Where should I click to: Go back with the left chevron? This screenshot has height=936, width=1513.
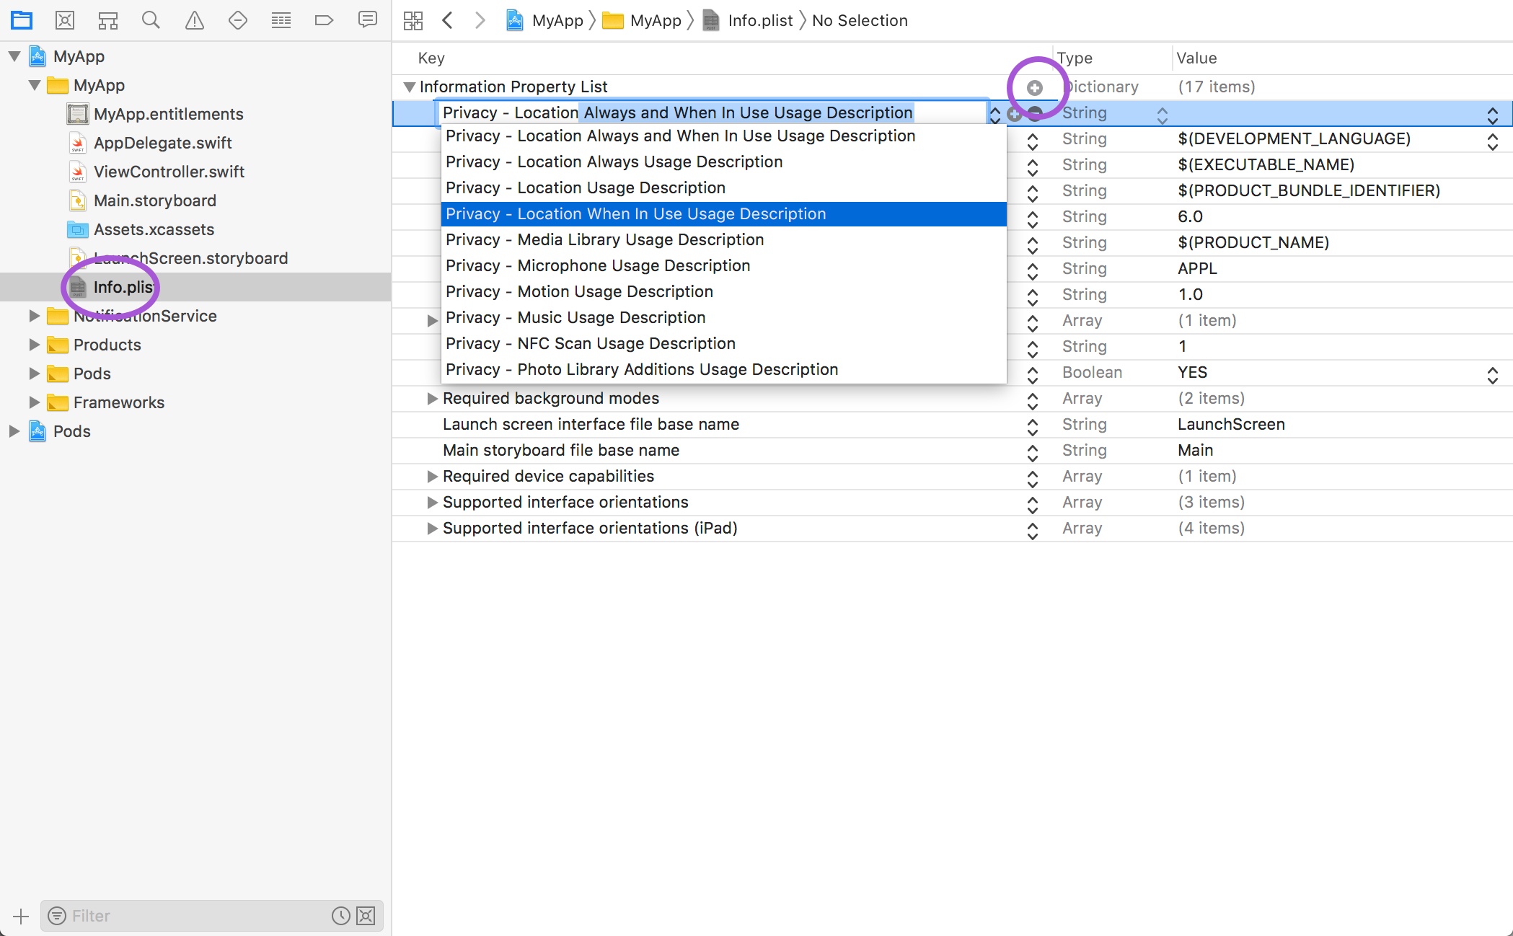pos(448,20)
